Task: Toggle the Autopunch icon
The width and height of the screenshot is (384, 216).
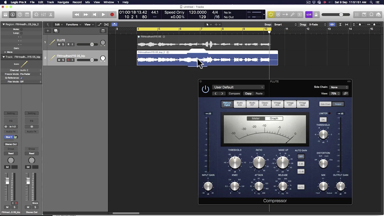Action: tap(285, 14)
